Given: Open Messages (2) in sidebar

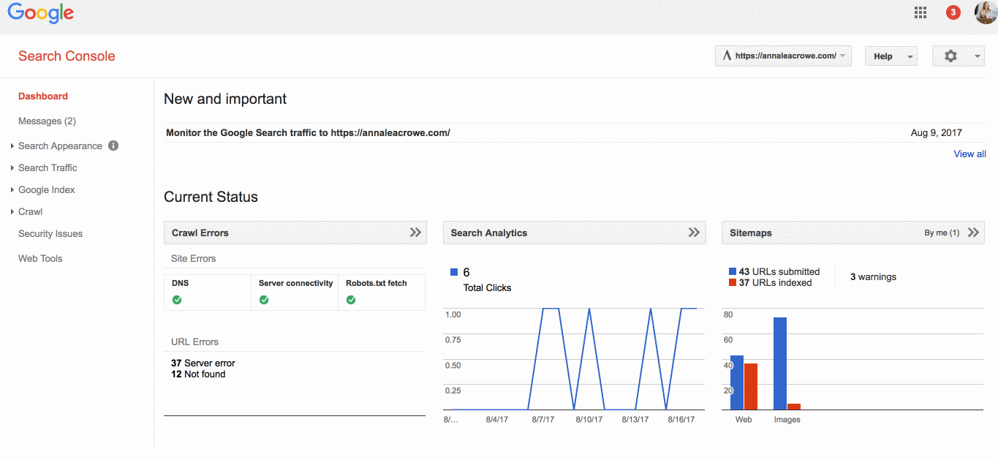Looking at the screenshot, I should pos(47,121).
